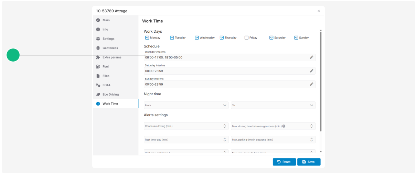Image resolution: width=416 pixels, height=174 pixels.
Task: Click the Reset button
Action: pyautogui.click(x=284, y=162)
